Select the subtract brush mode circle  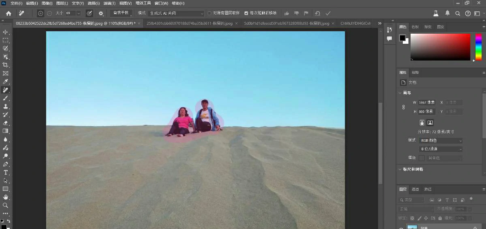50,13
